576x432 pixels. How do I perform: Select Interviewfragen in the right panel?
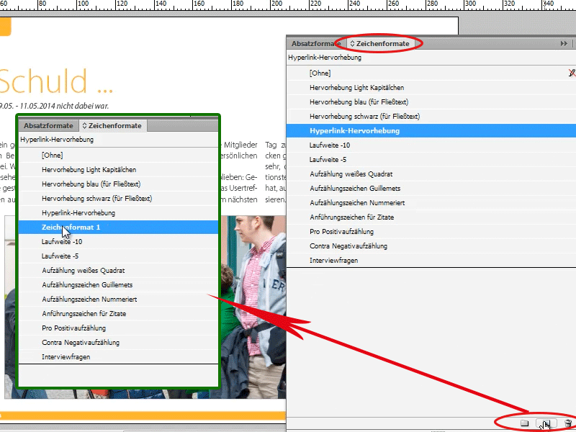click(x=431, y=260)
